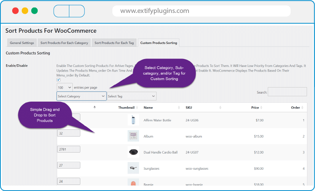
Task: Click the Dual Handle Cardio Ball thumbnail
Action: point(133,152)
